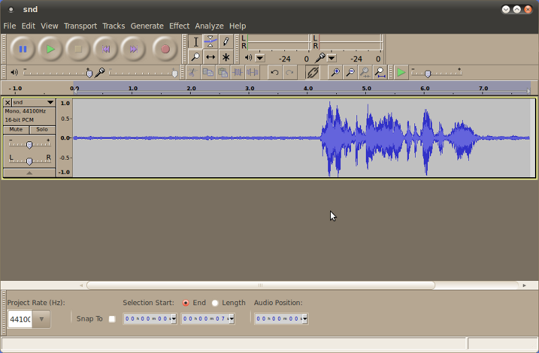
Task: Toggle the Sync-Lock tracks icon
Action: (x=313, y=73)
